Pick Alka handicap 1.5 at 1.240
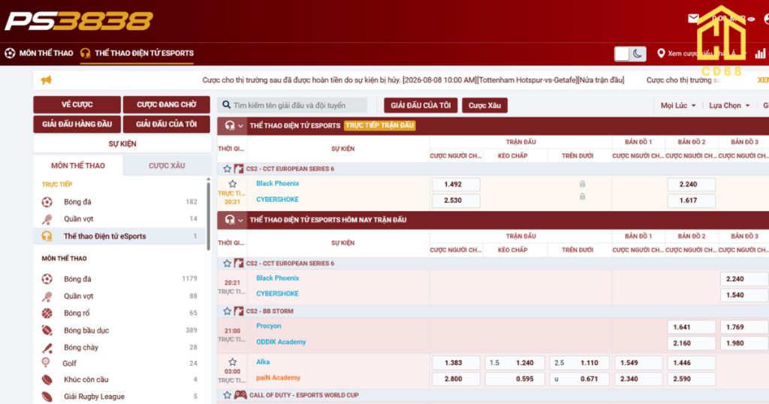 (x=514, y=363)
